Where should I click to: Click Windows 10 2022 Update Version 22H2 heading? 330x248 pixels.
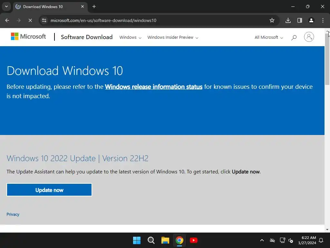77,158
